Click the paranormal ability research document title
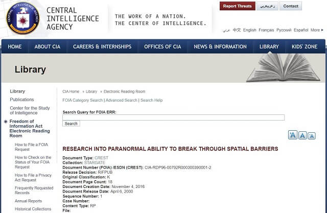Viewport: 327px width, 213px height. pos(170,149)
